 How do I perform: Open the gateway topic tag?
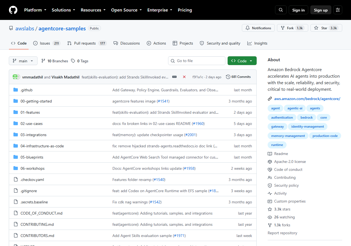click(x=278, y=127)
